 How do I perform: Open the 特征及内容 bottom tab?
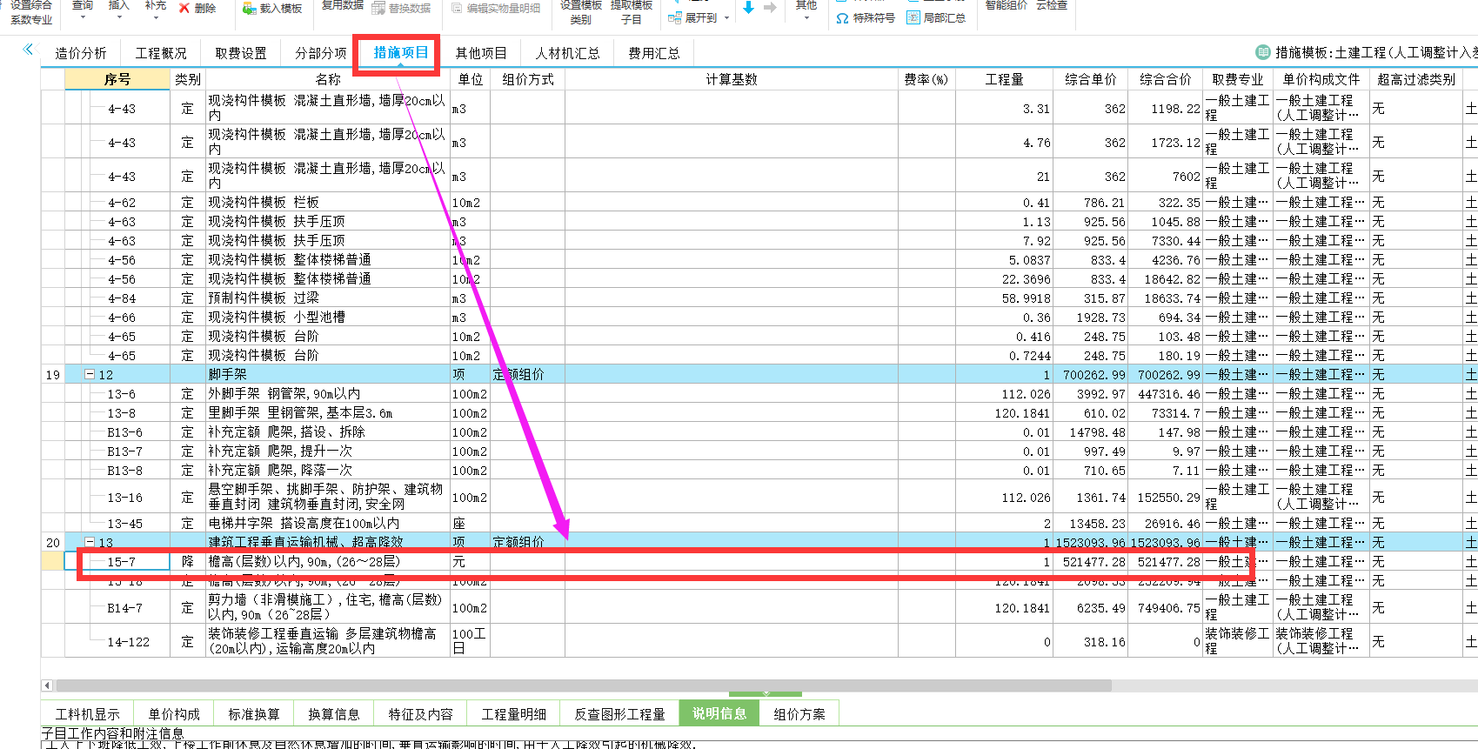(x=420, y=714)
